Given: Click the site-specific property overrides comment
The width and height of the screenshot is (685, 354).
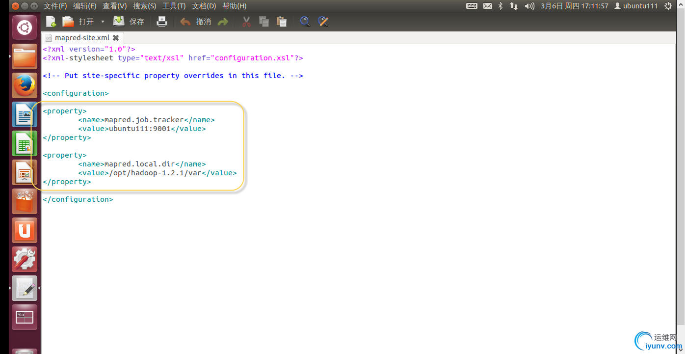Looking at the screenshot, I should pos(173,76).
